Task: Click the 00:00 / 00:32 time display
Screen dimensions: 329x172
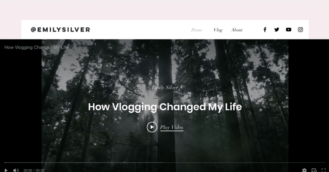Action: pyautogui.click(x=34, y=170)
